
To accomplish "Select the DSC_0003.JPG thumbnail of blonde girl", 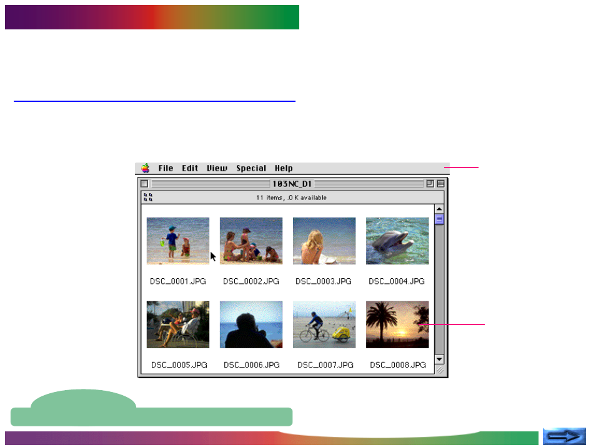I will [324, 241].
